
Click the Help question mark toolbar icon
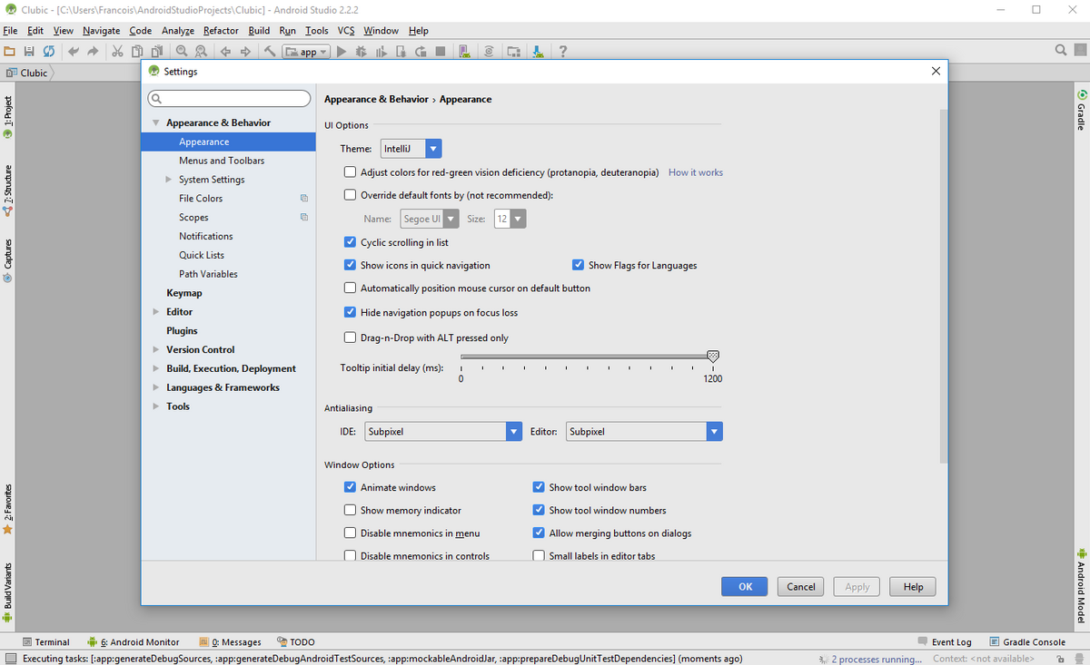click(563, 52)
